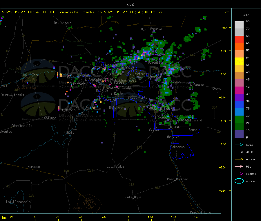Click the isolated echo pixel south of Carmensa road 184

(145, 152)
